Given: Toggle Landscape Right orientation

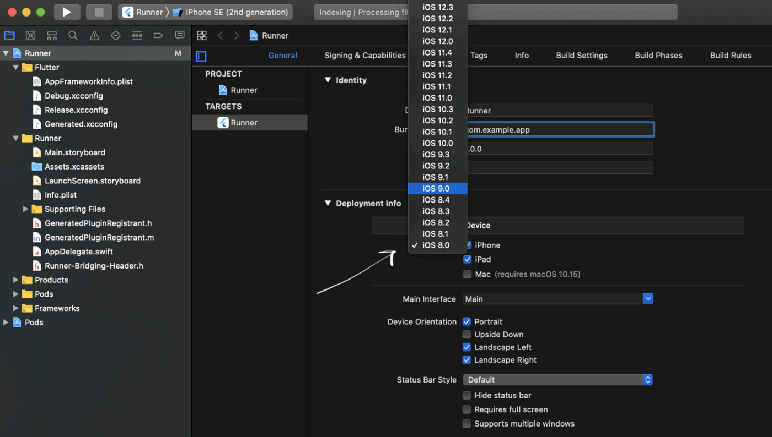Looking at the screenshot, I should (x=467, y=360).
